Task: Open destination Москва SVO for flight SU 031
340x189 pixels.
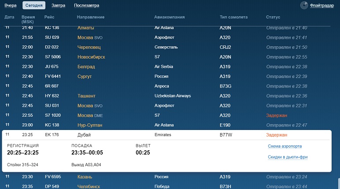Action: [x=90, y=106]
